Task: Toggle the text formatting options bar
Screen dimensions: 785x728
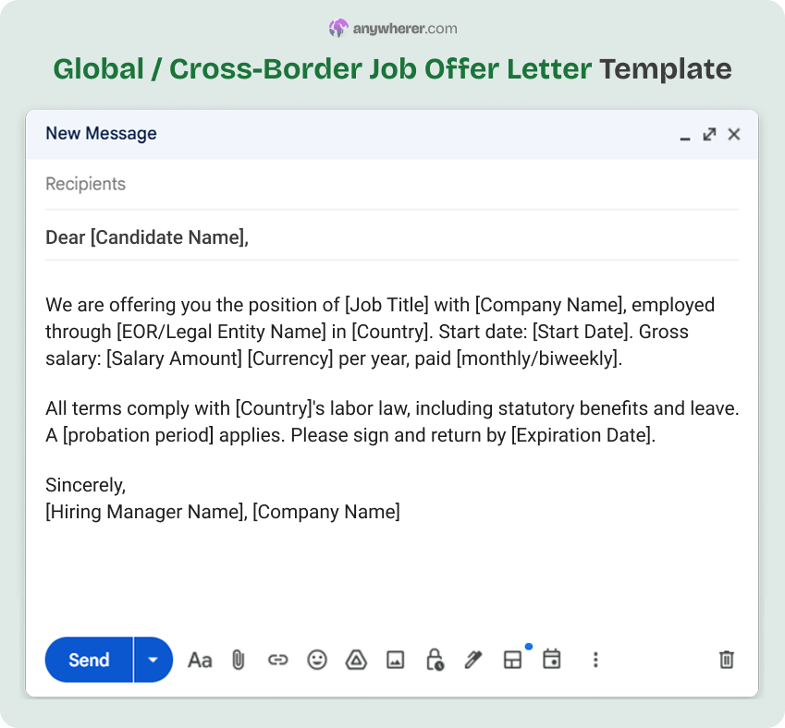Action: pyautogui.click(x=200, y=660)
